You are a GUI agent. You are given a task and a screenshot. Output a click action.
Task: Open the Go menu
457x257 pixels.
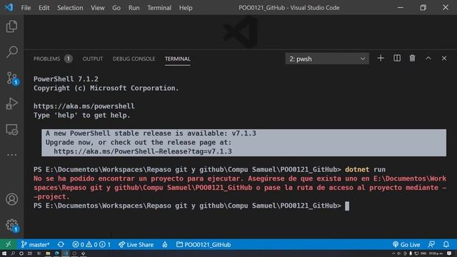[116, 8]
